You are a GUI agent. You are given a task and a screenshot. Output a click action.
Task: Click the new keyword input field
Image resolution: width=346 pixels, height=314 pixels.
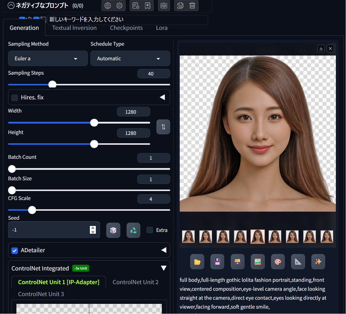(127, 20)
